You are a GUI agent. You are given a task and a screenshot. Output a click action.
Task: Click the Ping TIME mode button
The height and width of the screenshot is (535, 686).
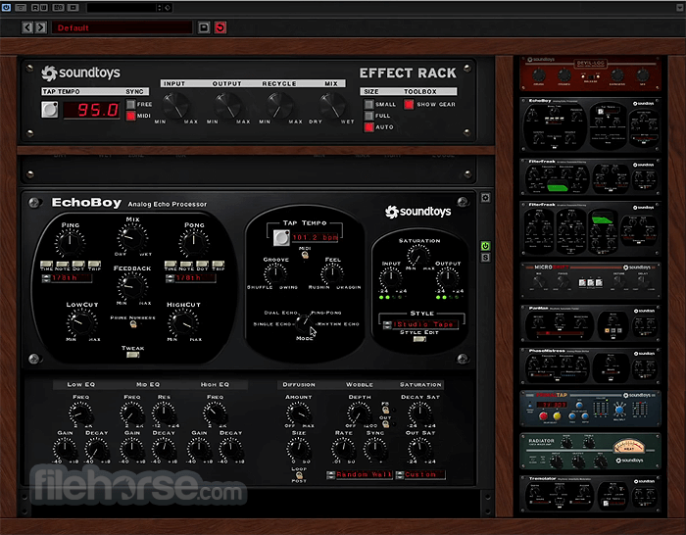point(46,264)
